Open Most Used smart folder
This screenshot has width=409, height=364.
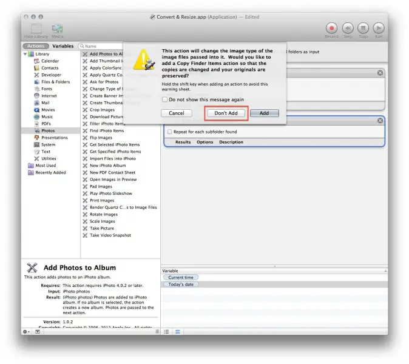coord(46,166)
